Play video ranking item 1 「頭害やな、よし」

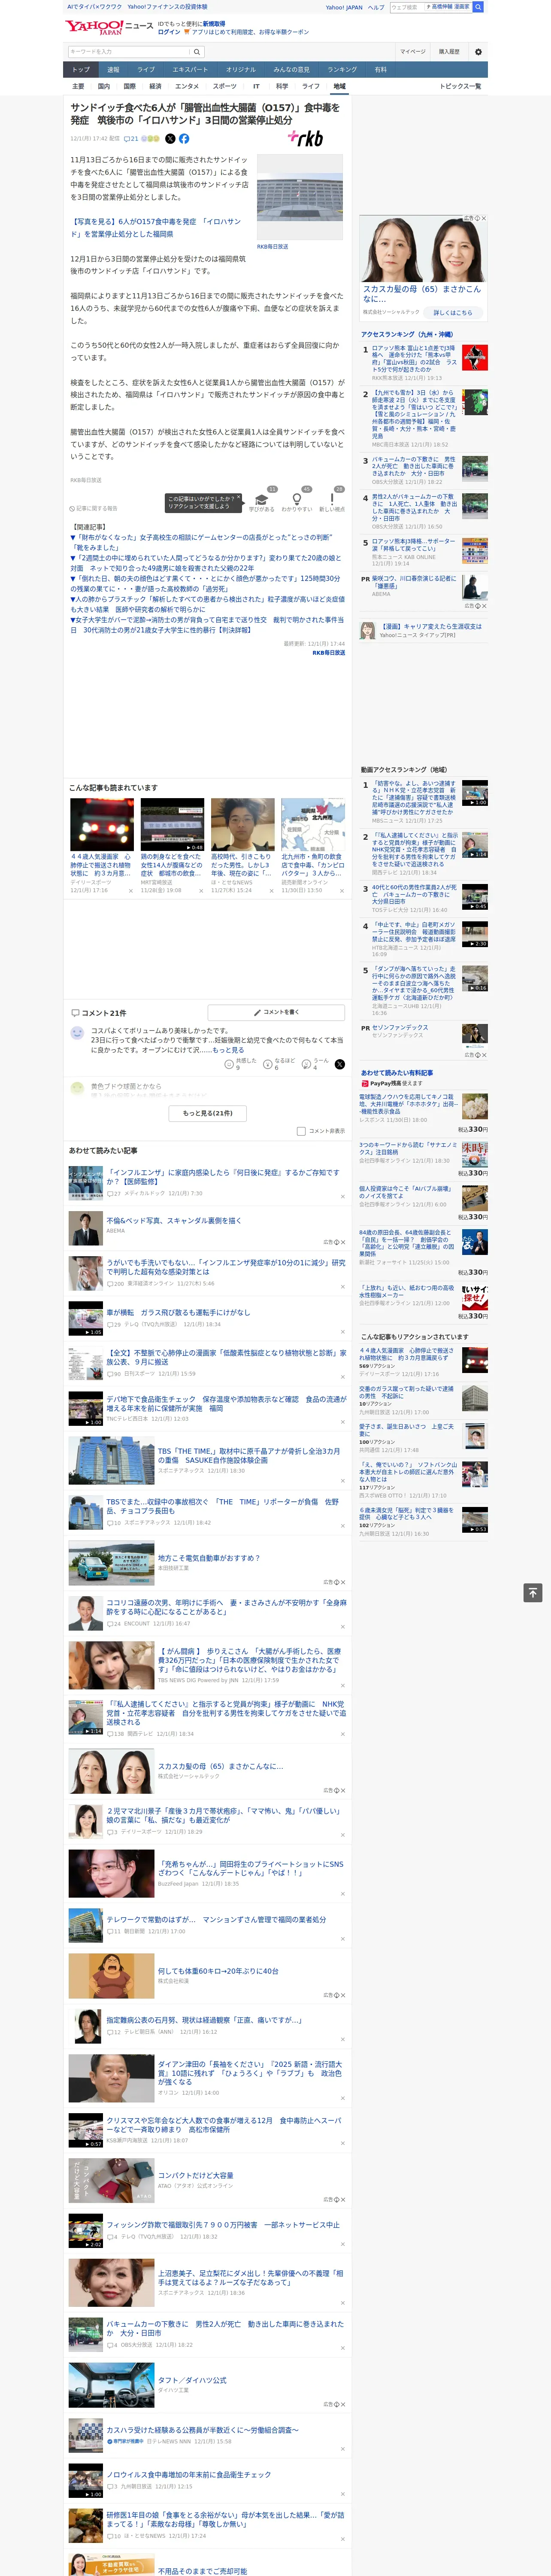pyautogui.click(x=475, y=792)
